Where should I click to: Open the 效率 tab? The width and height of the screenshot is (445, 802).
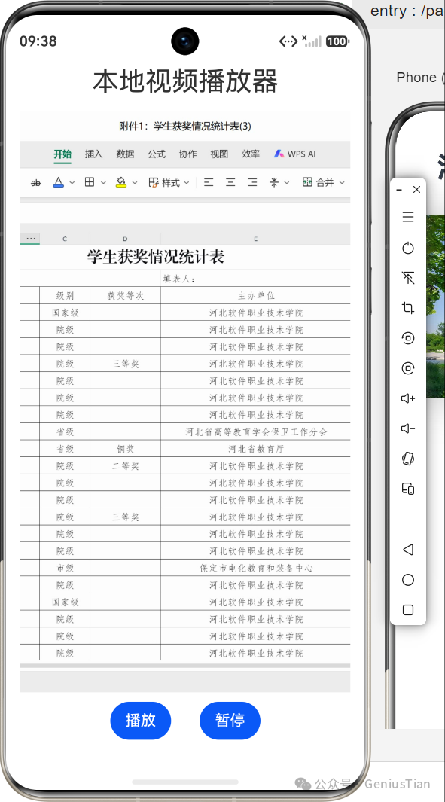[x=251, y=154]
